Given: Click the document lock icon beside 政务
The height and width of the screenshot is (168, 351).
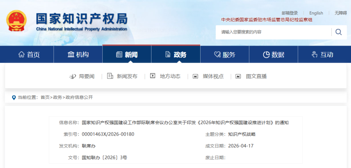Looking at the screenshot, I should [x=168, y=54].
